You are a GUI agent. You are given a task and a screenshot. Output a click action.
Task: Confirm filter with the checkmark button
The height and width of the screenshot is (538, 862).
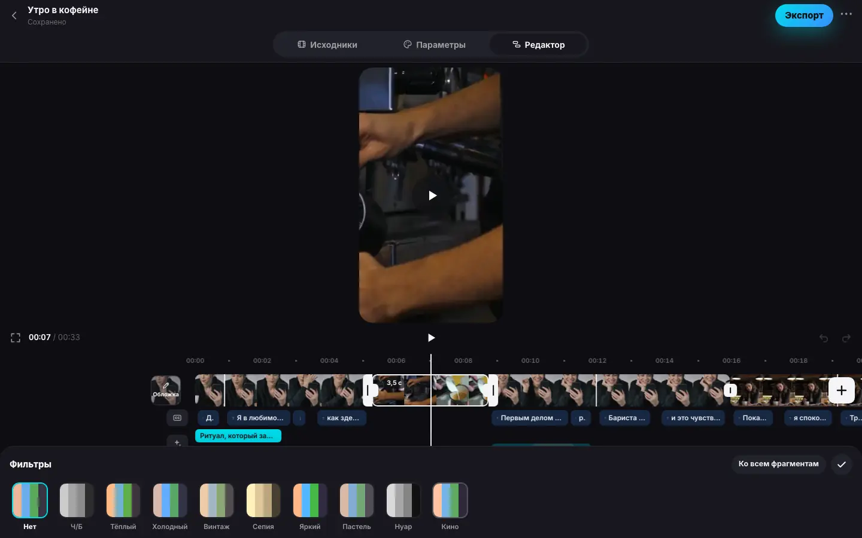click(x=842, y=464)
